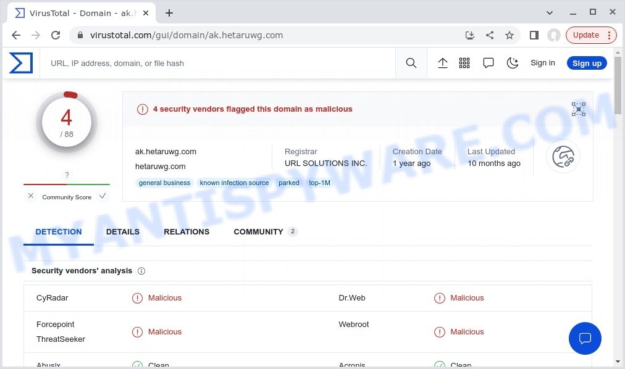
Task: Open the comments speech bubble icon
Action: pyautogui.click(x=489, y=63)
